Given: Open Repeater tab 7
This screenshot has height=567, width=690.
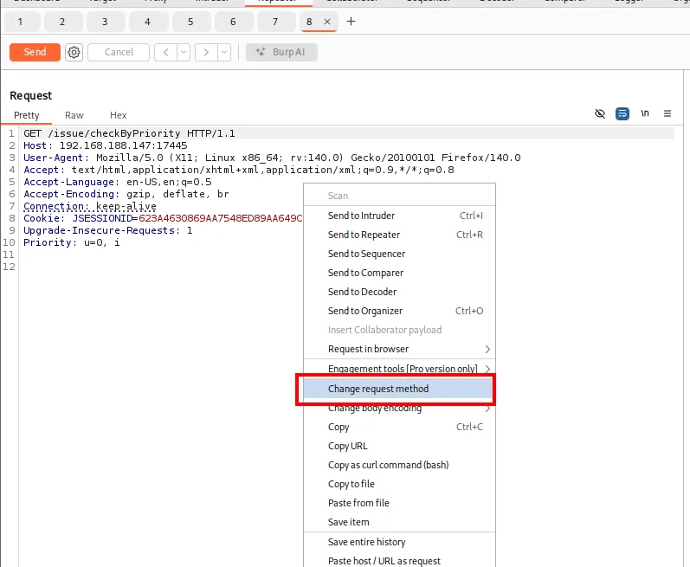Looking at the screenshot, I should [x=275, y=22].
